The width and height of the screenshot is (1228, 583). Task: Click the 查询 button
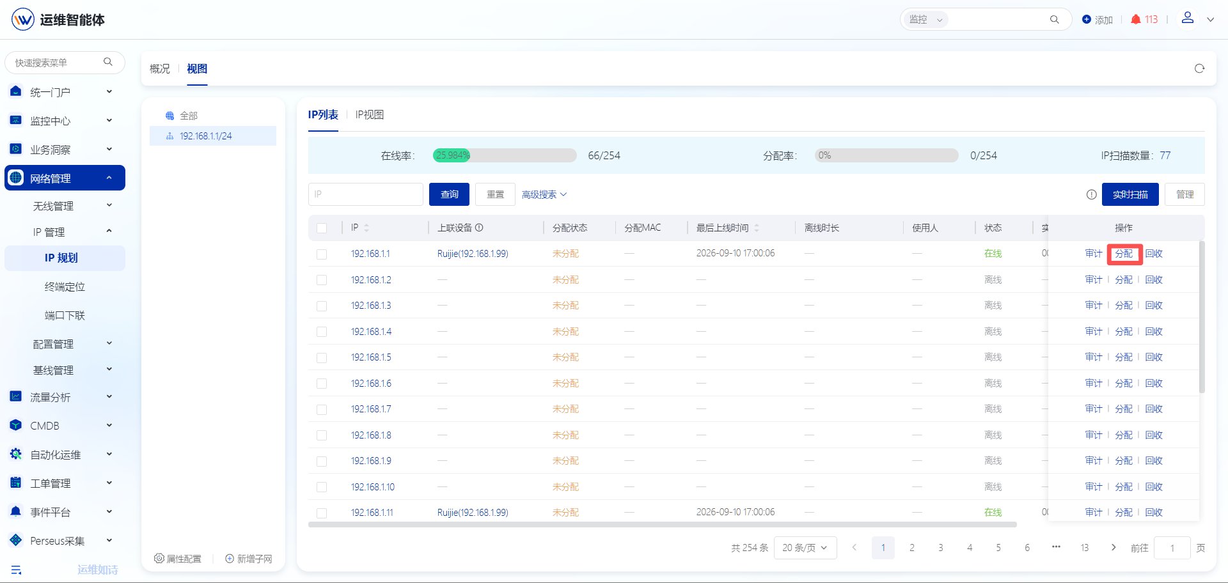pos(449,194)
